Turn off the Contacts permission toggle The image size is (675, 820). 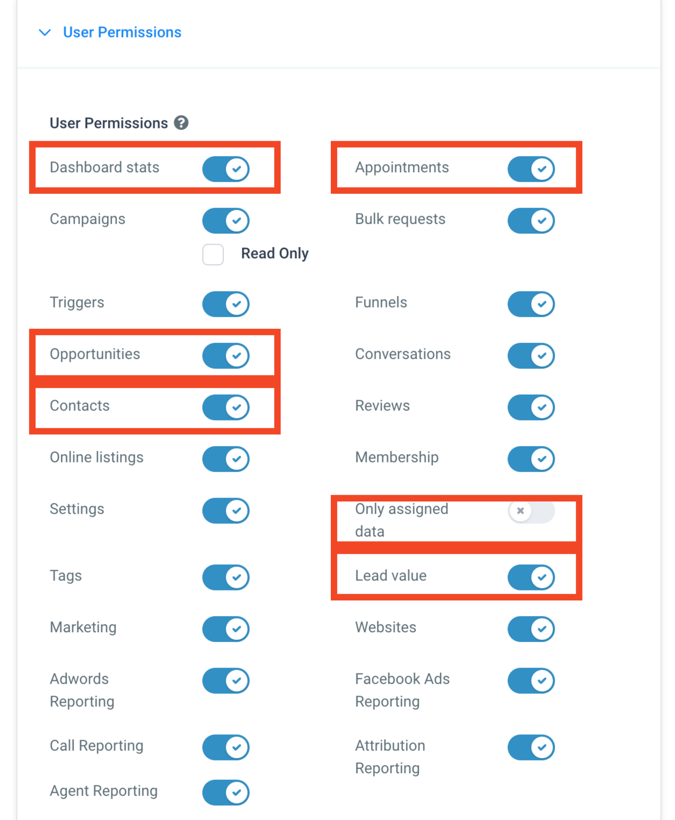pos(225,407)
